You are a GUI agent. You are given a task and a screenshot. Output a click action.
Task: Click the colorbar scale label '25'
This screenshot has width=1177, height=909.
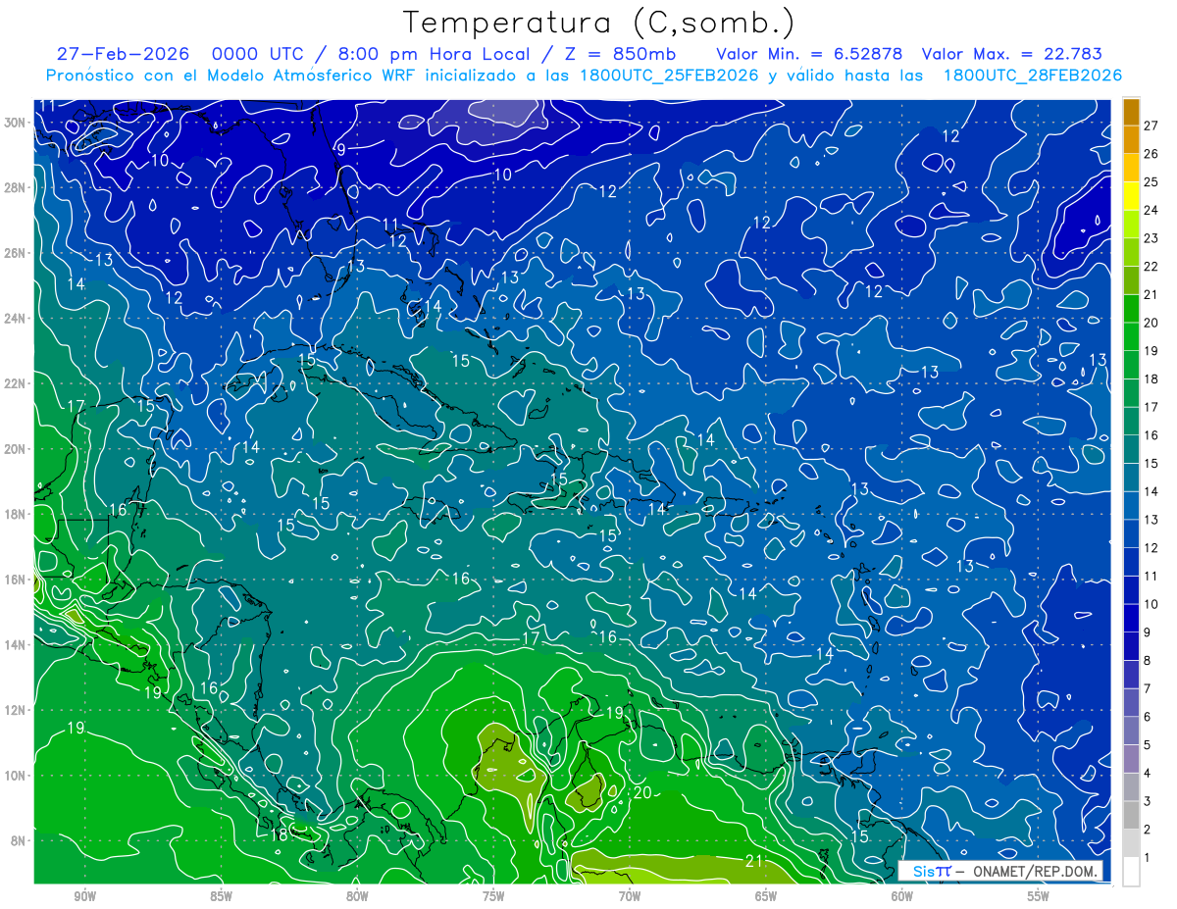[1152, 181]
